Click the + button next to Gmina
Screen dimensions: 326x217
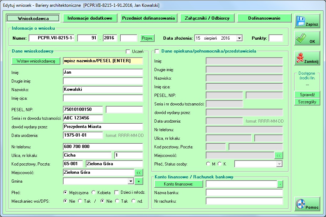pos(139,181)
